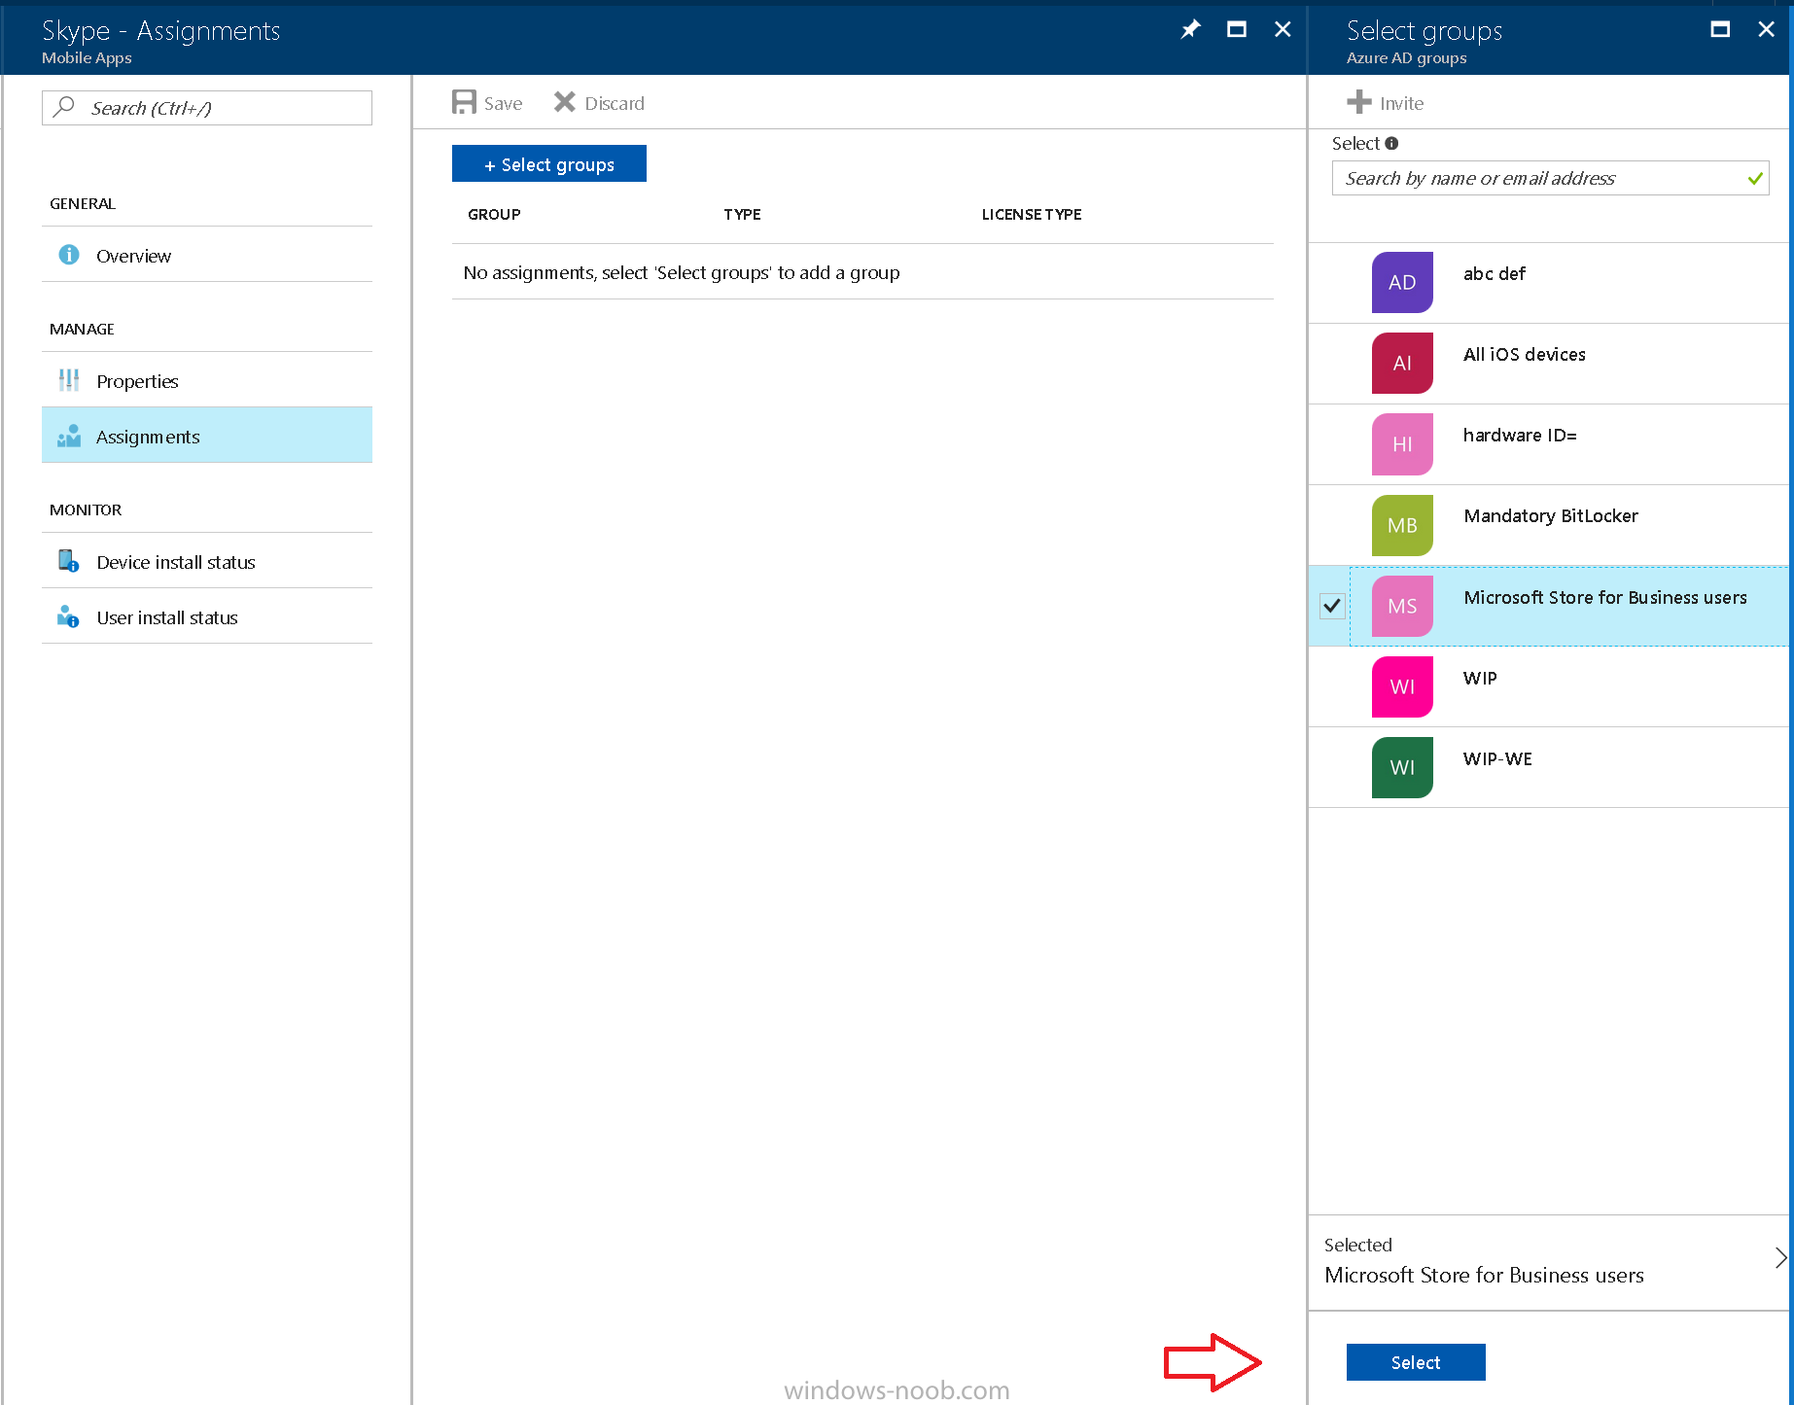Image resolution: width=1794 pixels, height=1405 pixels.
Task: Click the Properties sliders icon
Action: [x=69, y=380]
